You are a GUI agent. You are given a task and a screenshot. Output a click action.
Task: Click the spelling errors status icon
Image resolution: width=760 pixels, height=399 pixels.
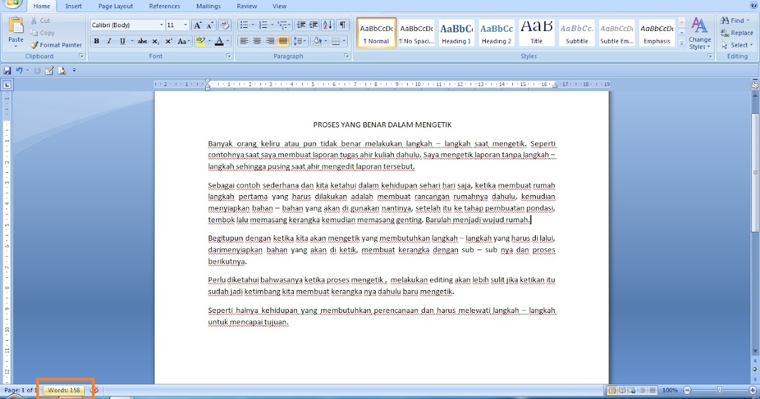tap(96, 390)
